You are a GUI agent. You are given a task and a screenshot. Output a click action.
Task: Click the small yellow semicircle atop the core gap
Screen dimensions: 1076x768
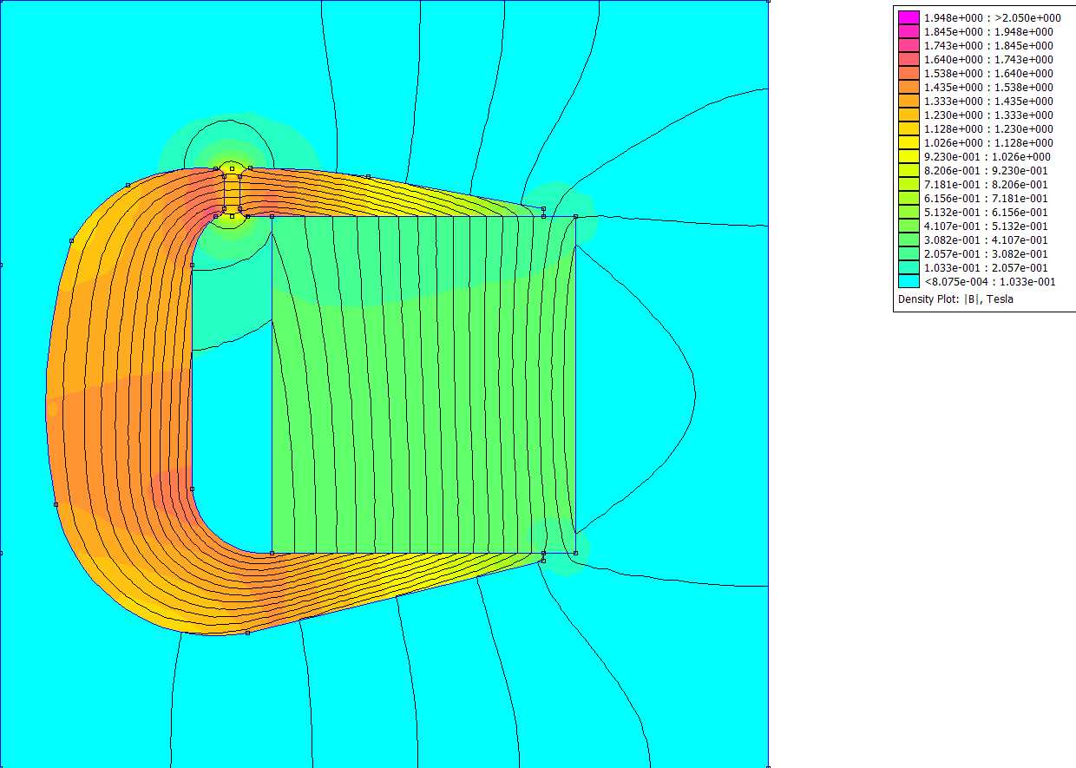click(232, 165)
